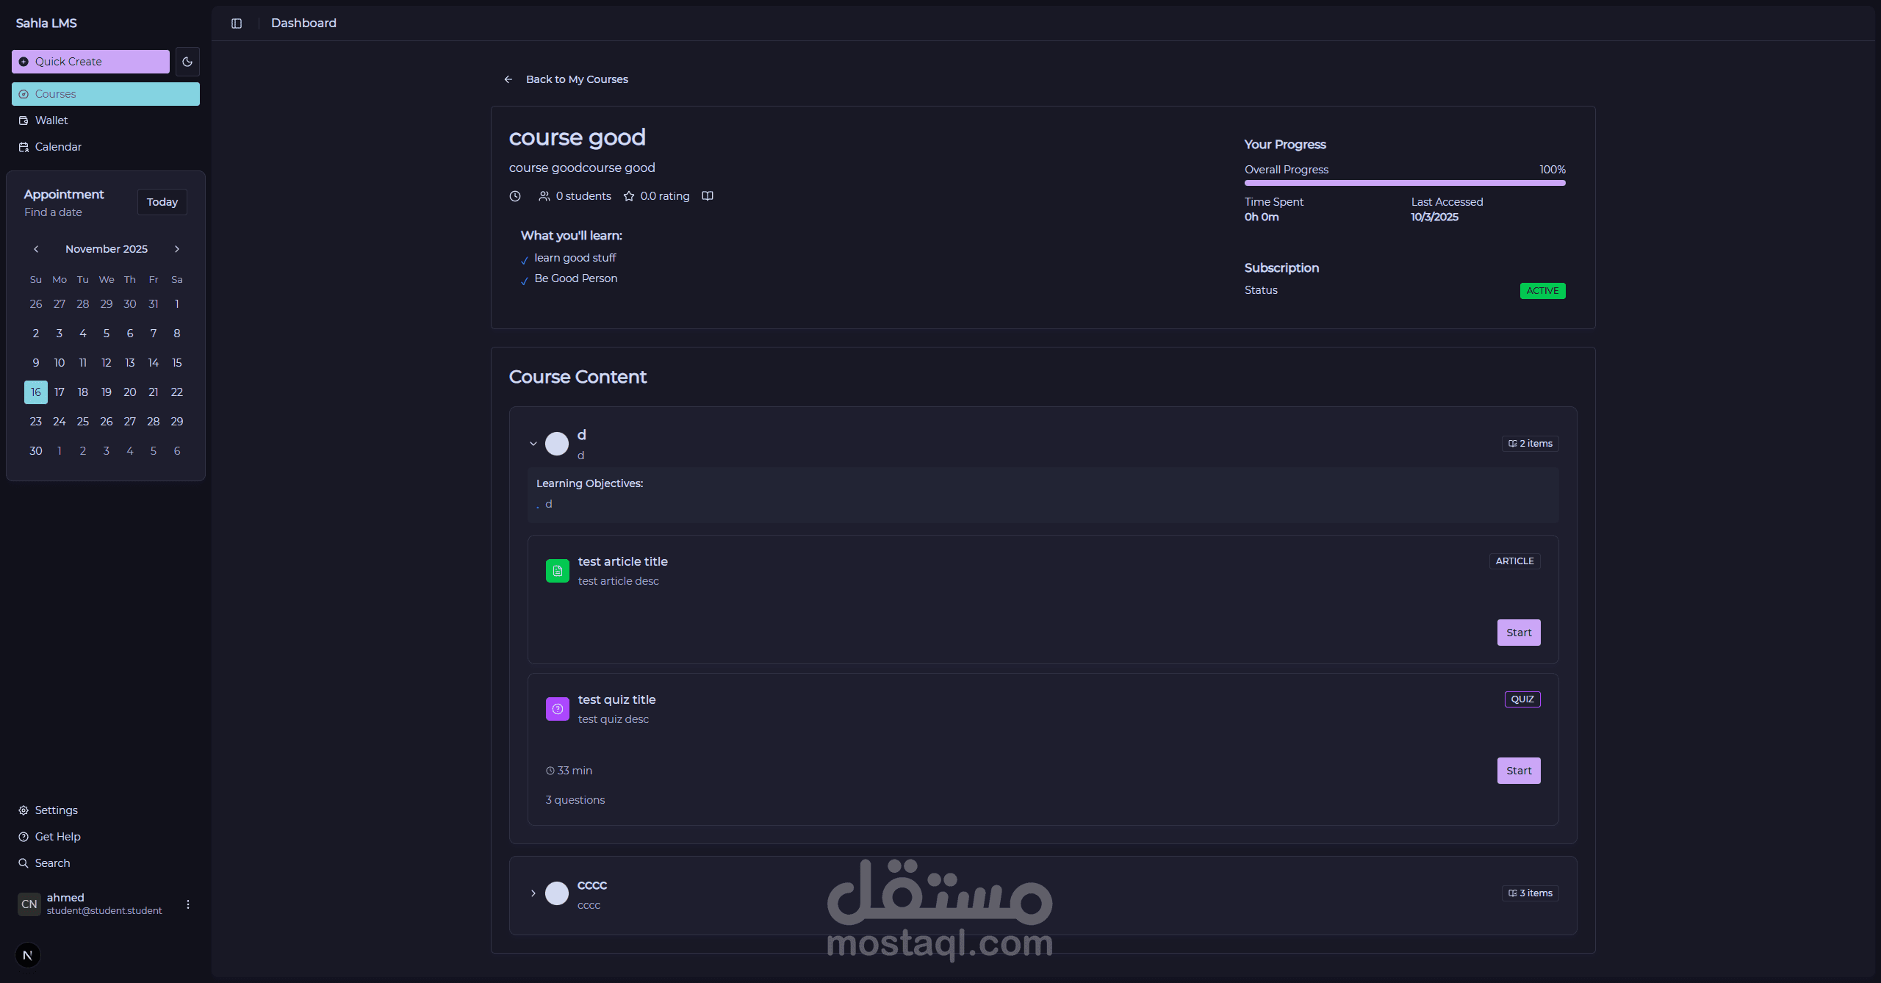Open user menu three-dots icon

click(x=188, y=904)
